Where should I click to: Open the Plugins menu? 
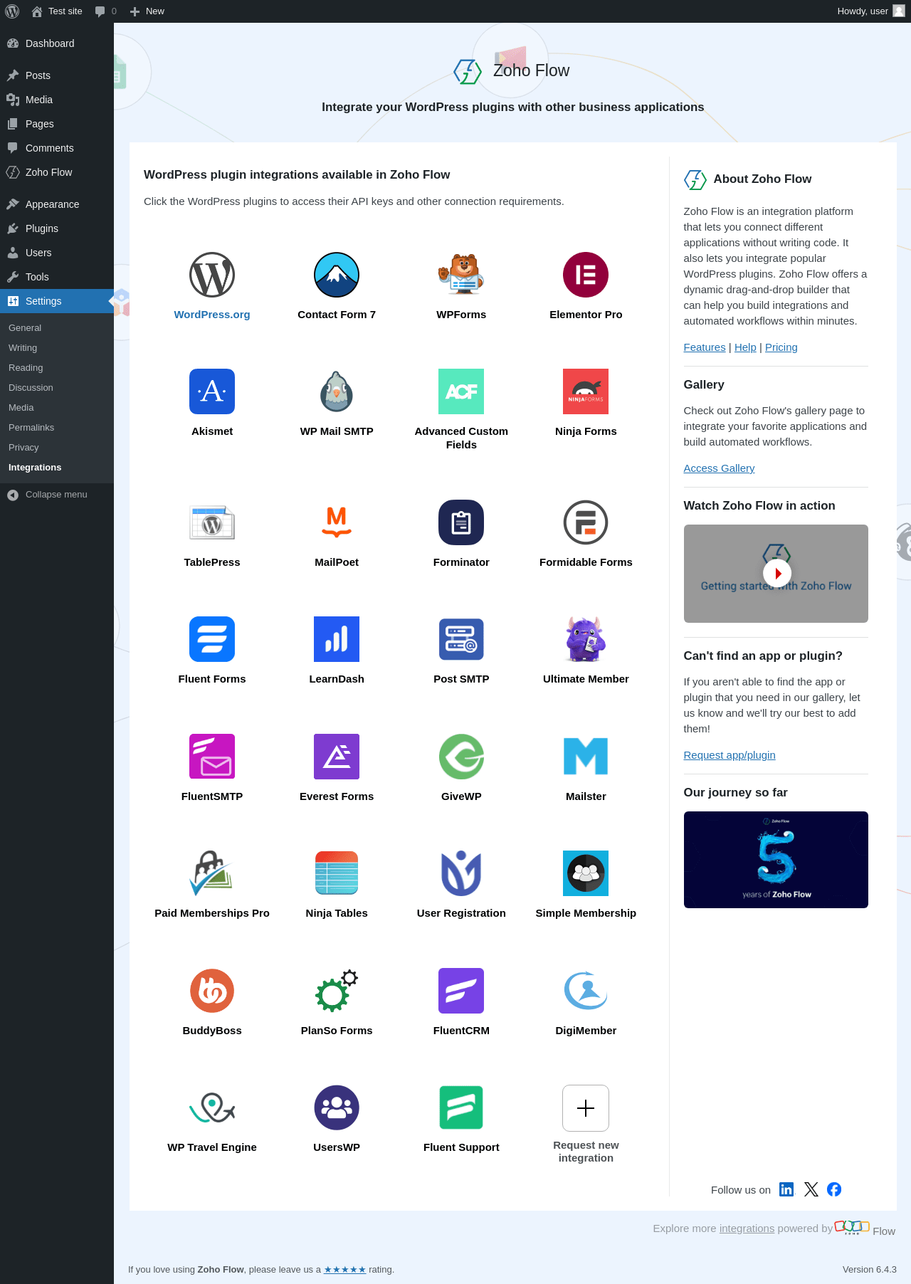click(57, 228)
